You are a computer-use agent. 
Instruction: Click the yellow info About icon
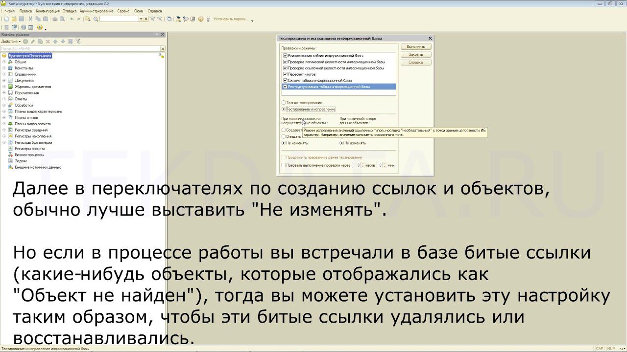click(x=200, y=19)
